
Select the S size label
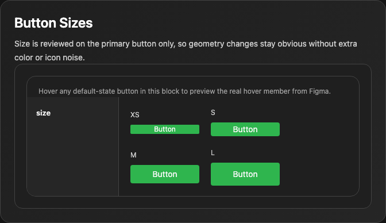(x=213, y=113)
